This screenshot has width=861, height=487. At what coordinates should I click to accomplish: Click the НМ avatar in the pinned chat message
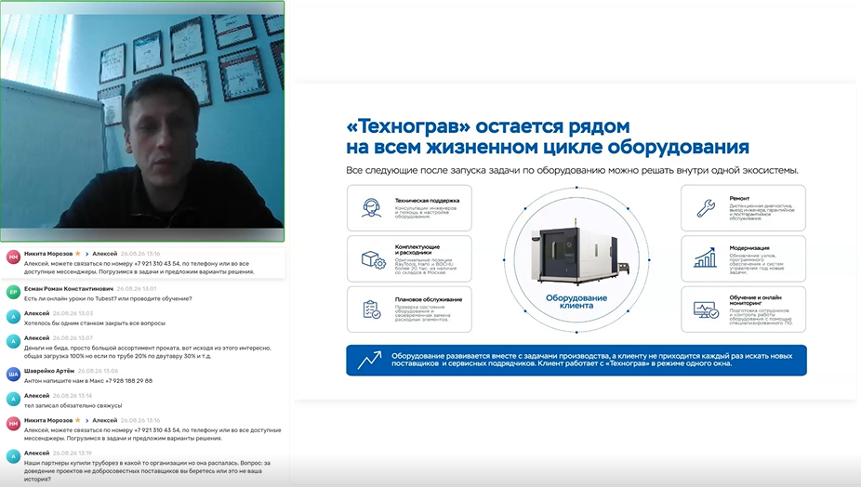tap(13, 257)
